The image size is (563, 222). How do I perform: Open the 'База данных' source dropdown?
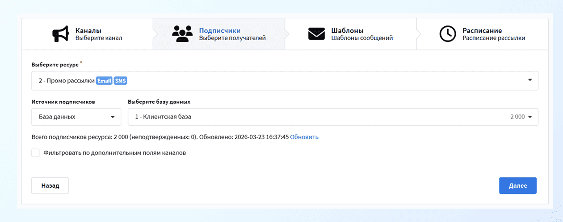coord(76,117)
